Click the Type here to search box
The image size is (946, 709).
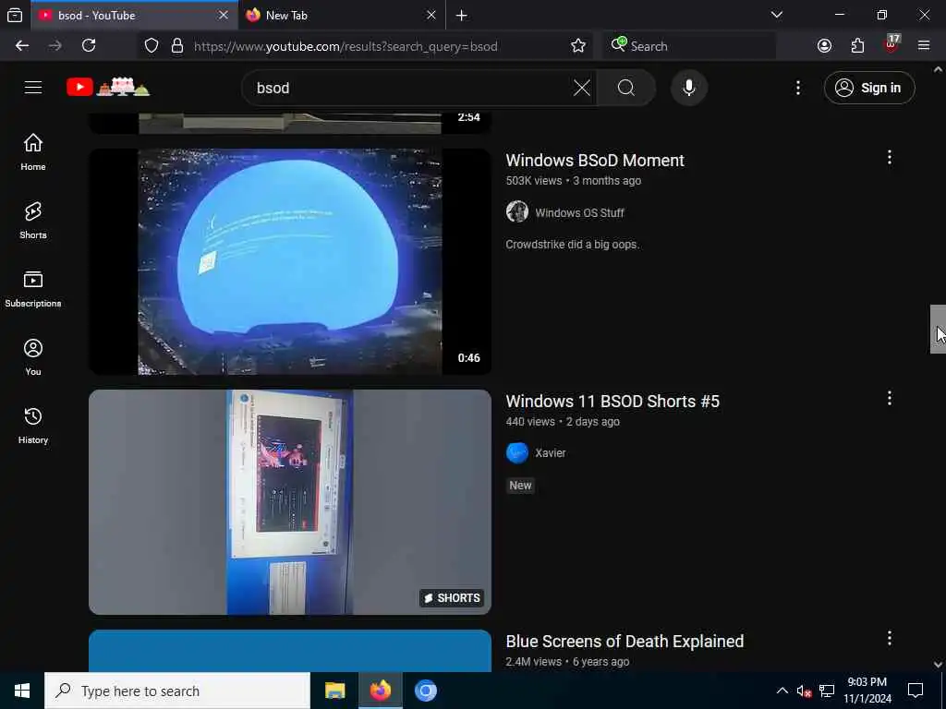point(177,691)
